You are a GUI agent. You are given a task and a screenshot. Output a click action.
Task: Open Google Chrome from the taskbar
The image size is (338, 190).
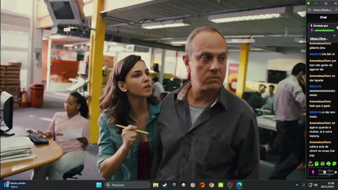point(212,185)
